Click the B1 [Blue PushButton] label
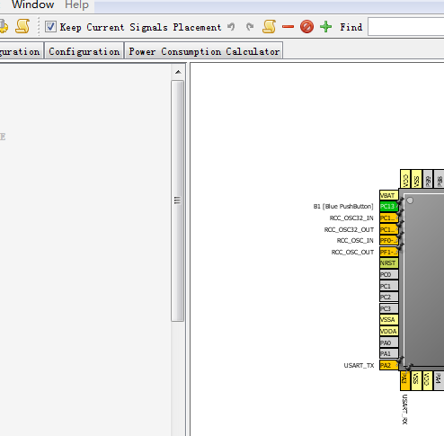444x436 pixels. [x=343, y=207]
